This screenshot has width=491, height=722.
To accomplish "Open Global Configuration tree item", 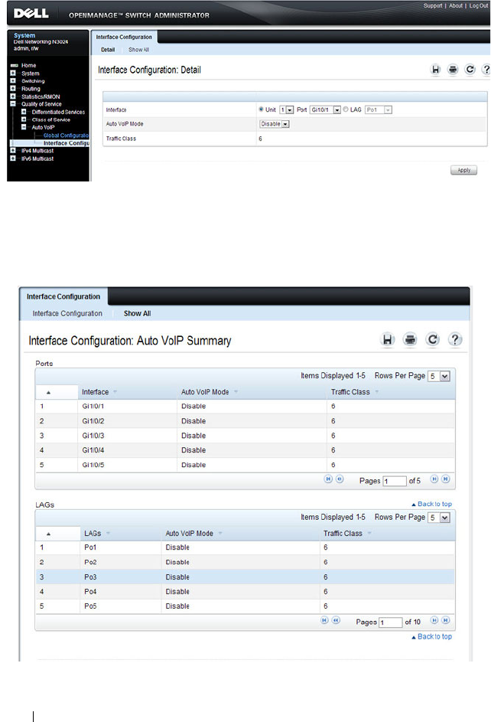I will pyautogui.click(x=66, y=136).
